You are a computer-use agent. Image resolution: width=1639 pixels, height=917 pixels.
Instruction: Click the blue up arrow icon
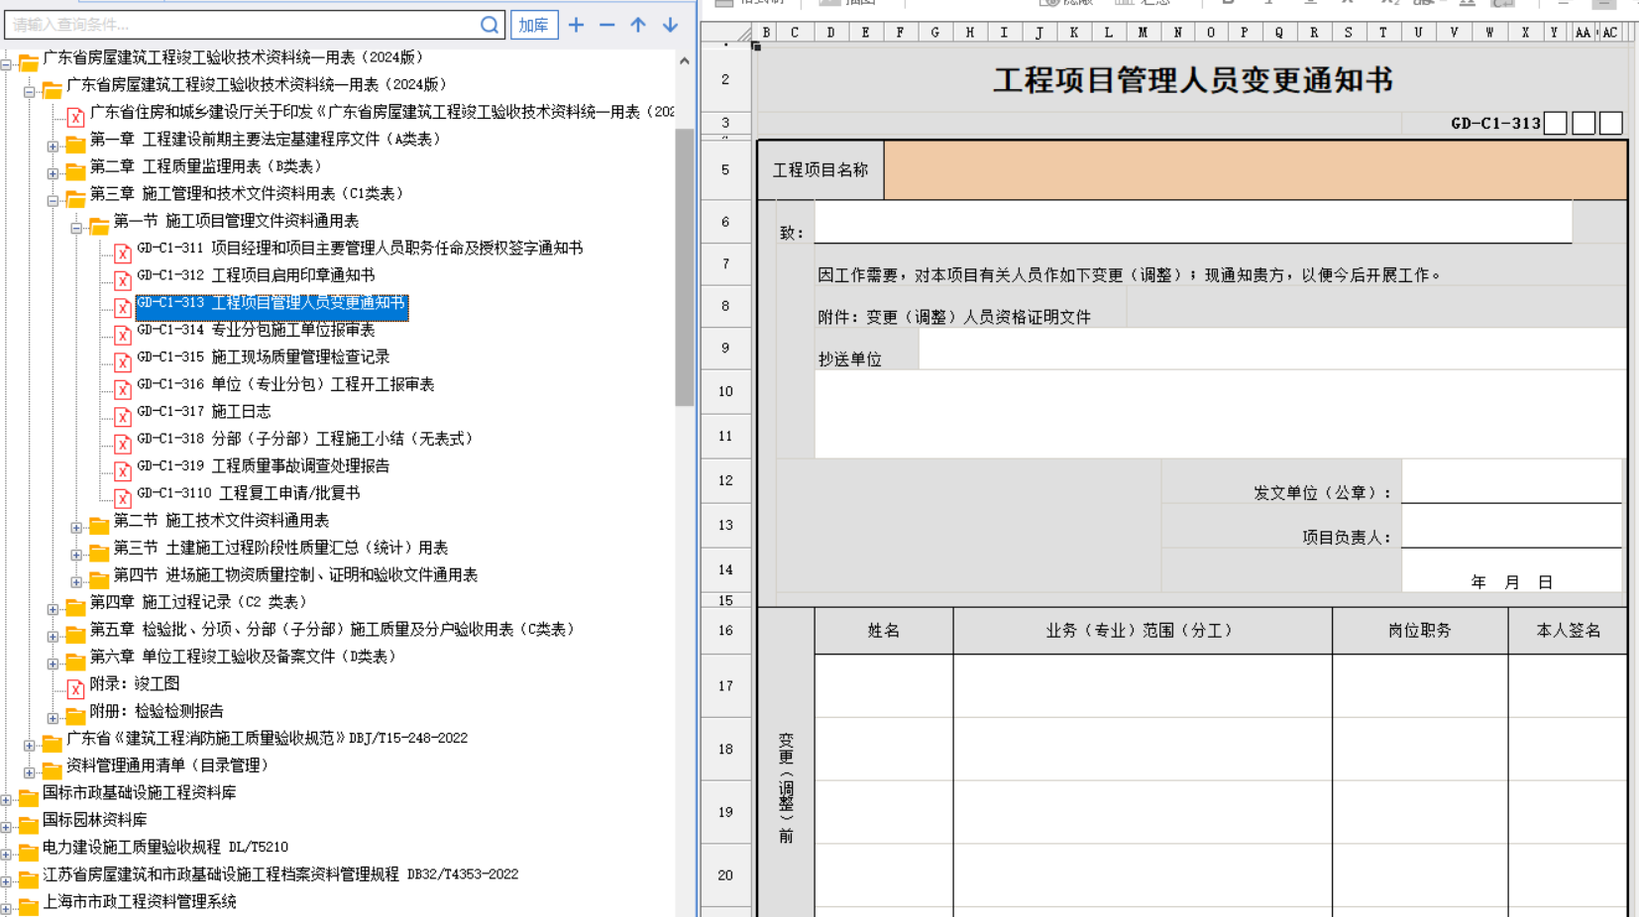click(x=638, y=25)
